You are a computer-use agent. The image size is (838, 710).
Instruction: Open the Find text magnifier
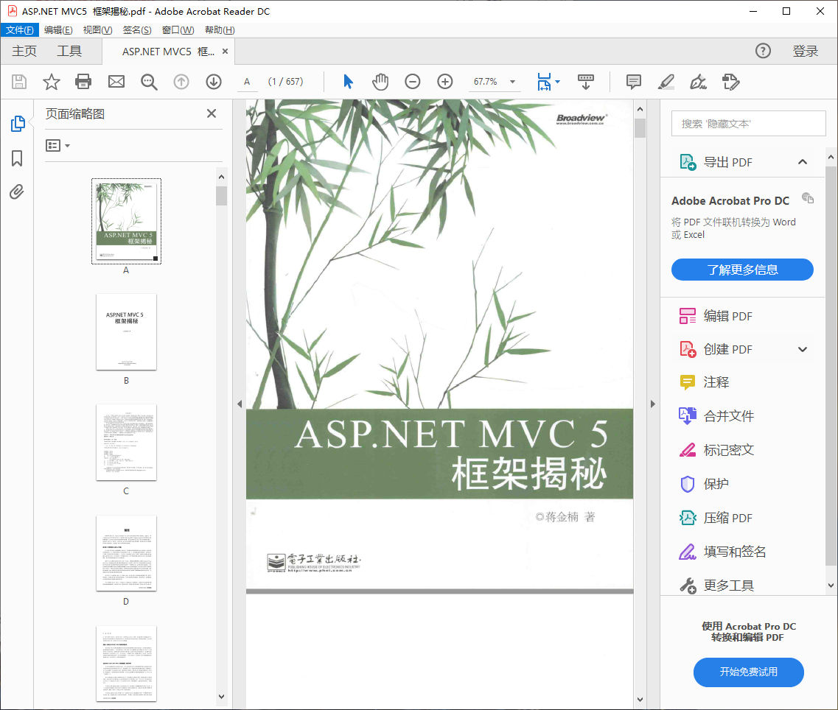click(x=149, y=82)
